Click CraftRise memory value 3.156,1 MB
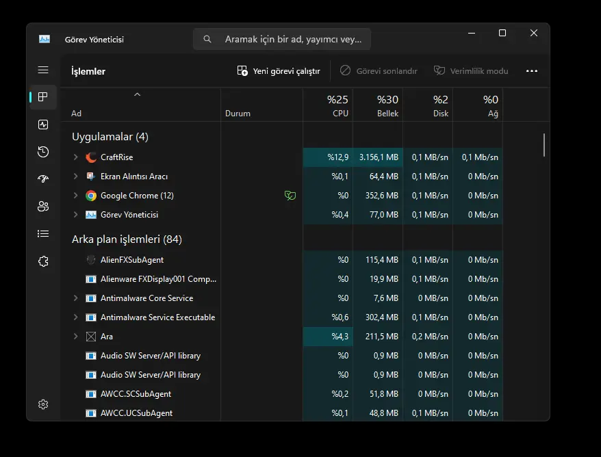Screen dimensions: 601x457 [379, 157]
